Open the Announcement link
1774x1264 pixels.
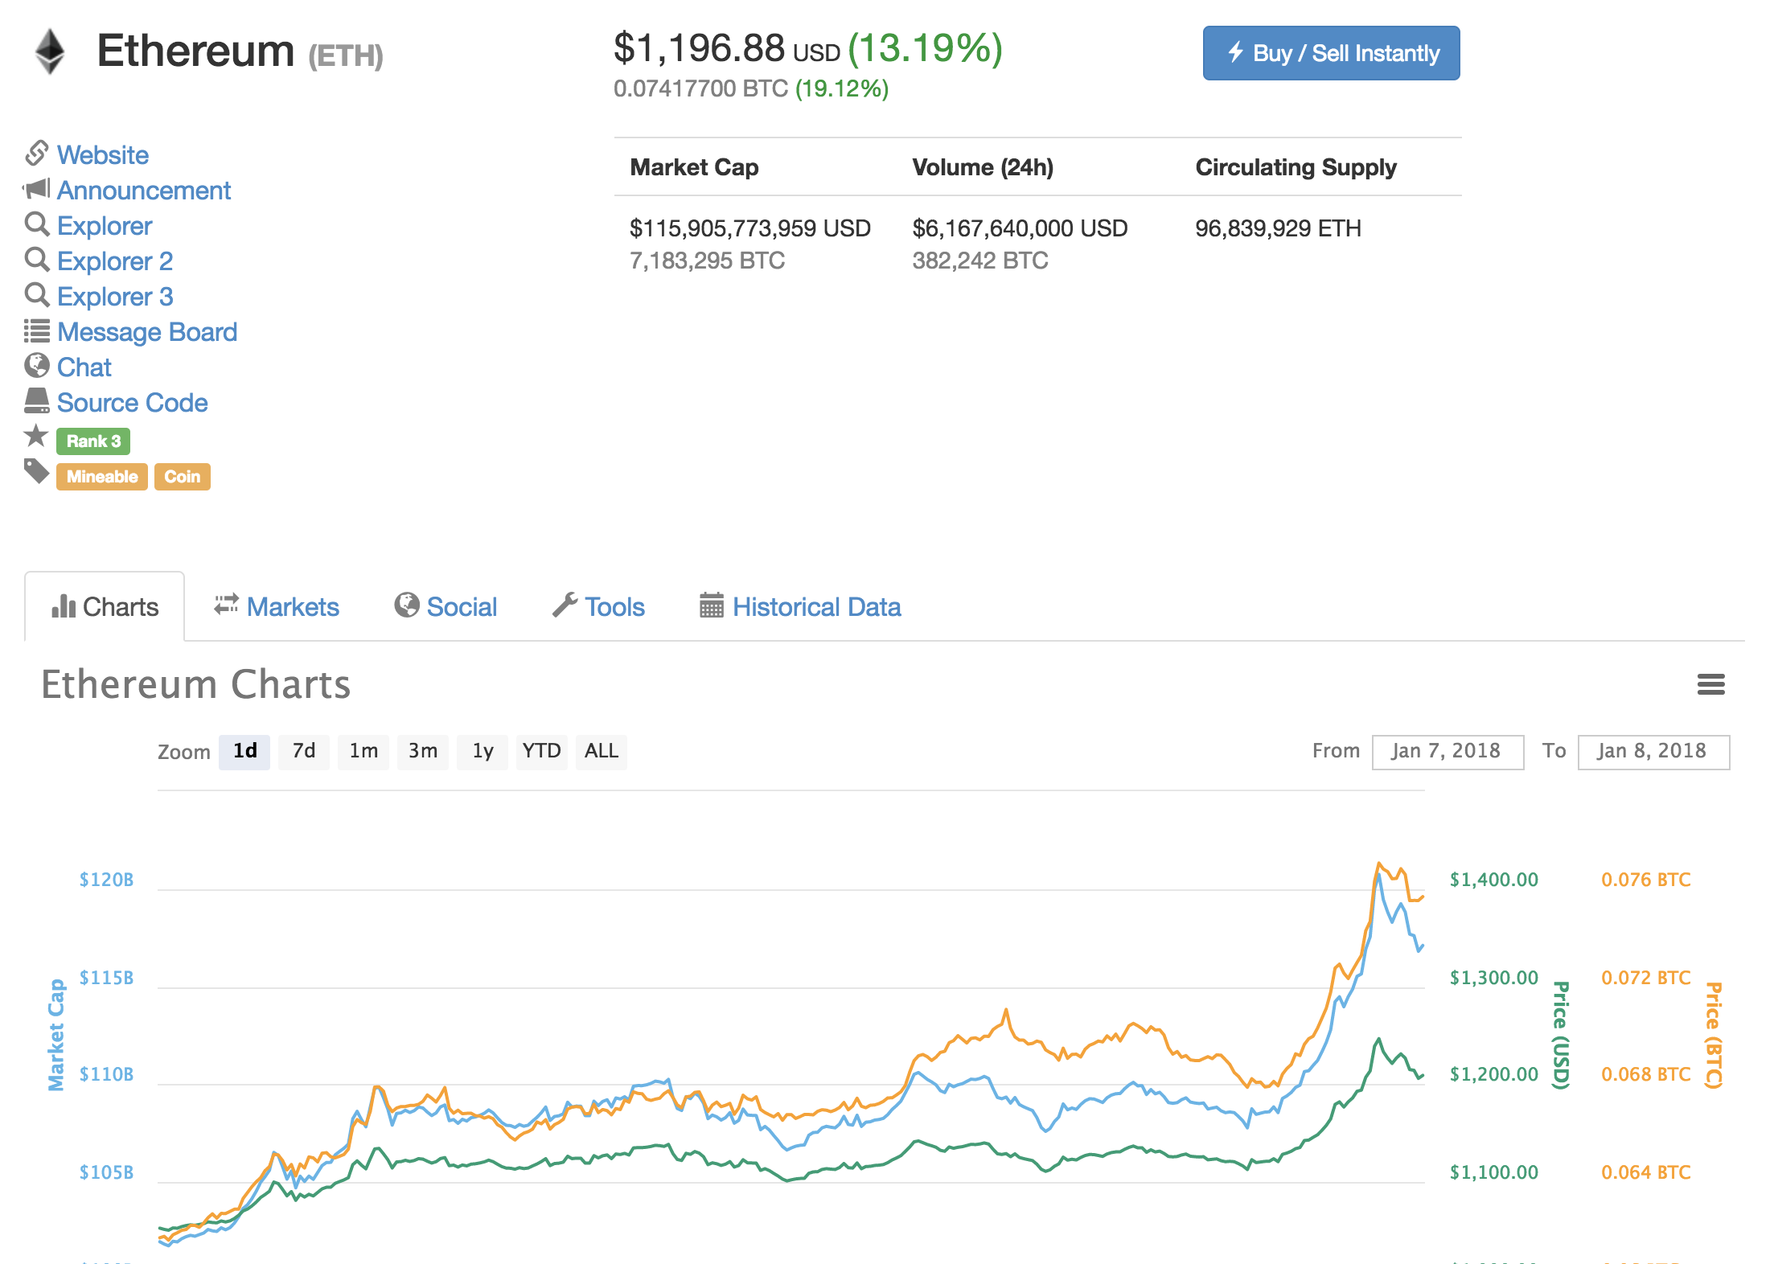pyautogui.click(x=144, y=190)
